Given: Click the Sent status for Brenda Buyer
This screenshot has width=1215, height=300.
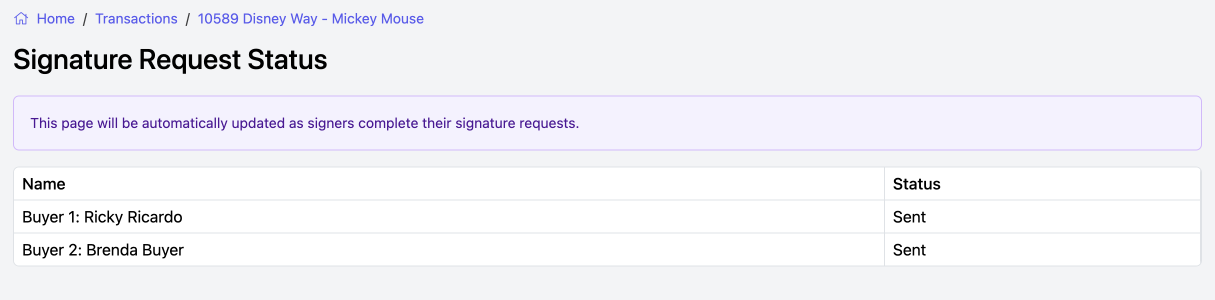Looking at the screenshot, I should 909,250.
